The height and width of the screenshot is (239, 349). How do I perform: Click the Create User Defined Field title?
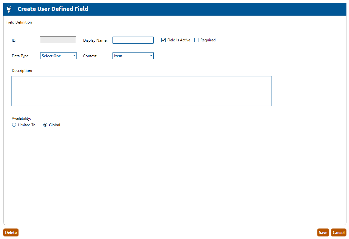pos(53,9)
